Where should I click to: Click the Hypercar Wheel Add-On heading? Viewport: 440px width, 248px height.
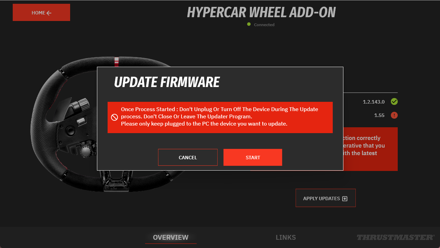(x=261, y=12)
